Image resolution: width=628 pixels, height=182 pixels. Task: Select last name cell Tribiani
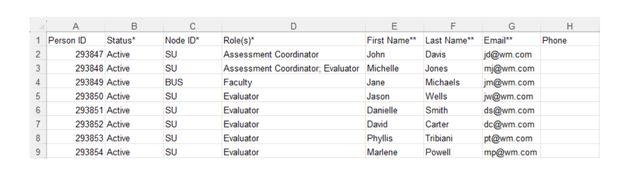pyautogui.click(x=453, y=138)
